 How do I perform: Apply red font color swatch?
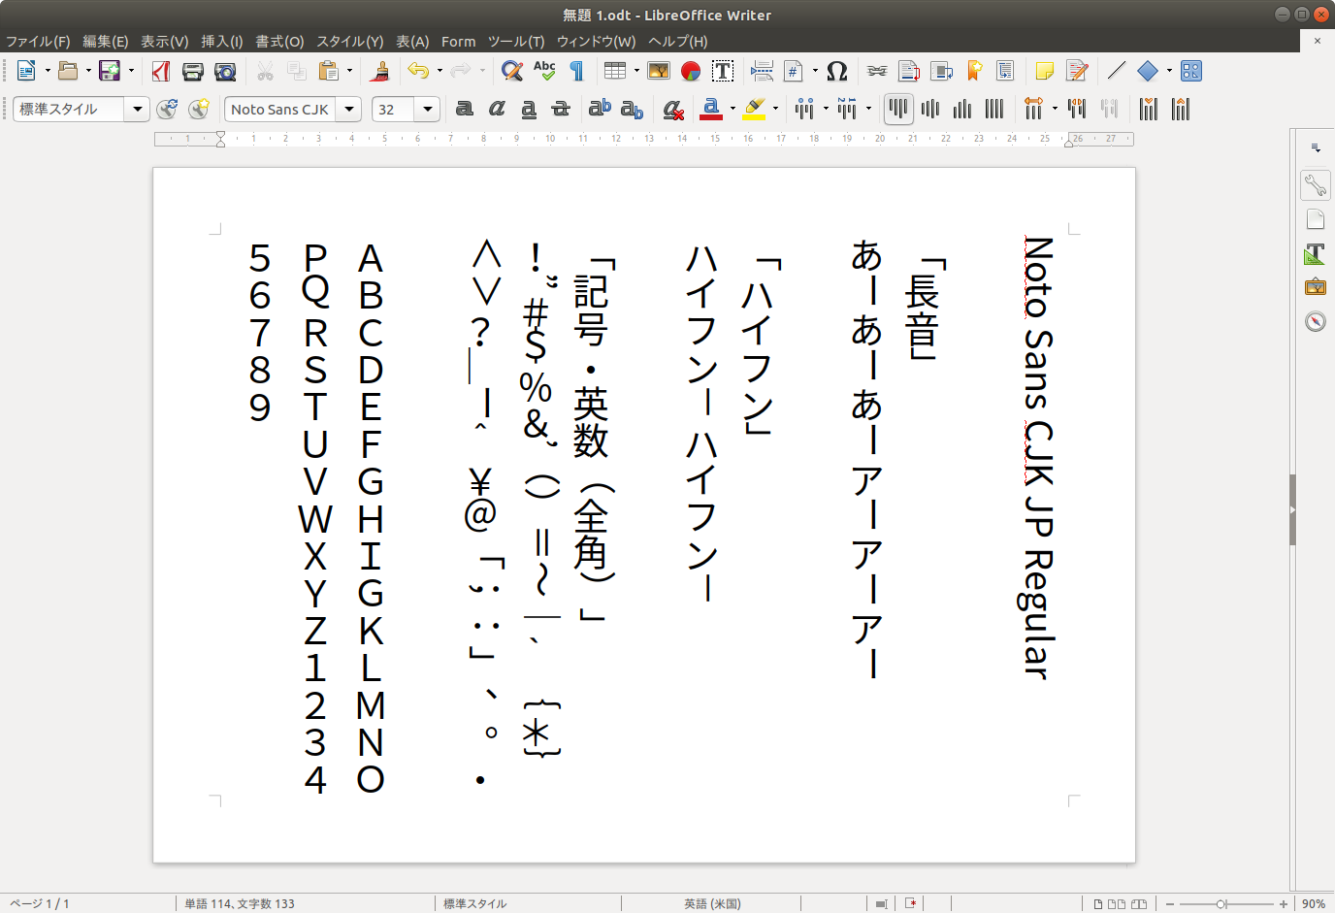pyautogui.click(x=711, y=109)
